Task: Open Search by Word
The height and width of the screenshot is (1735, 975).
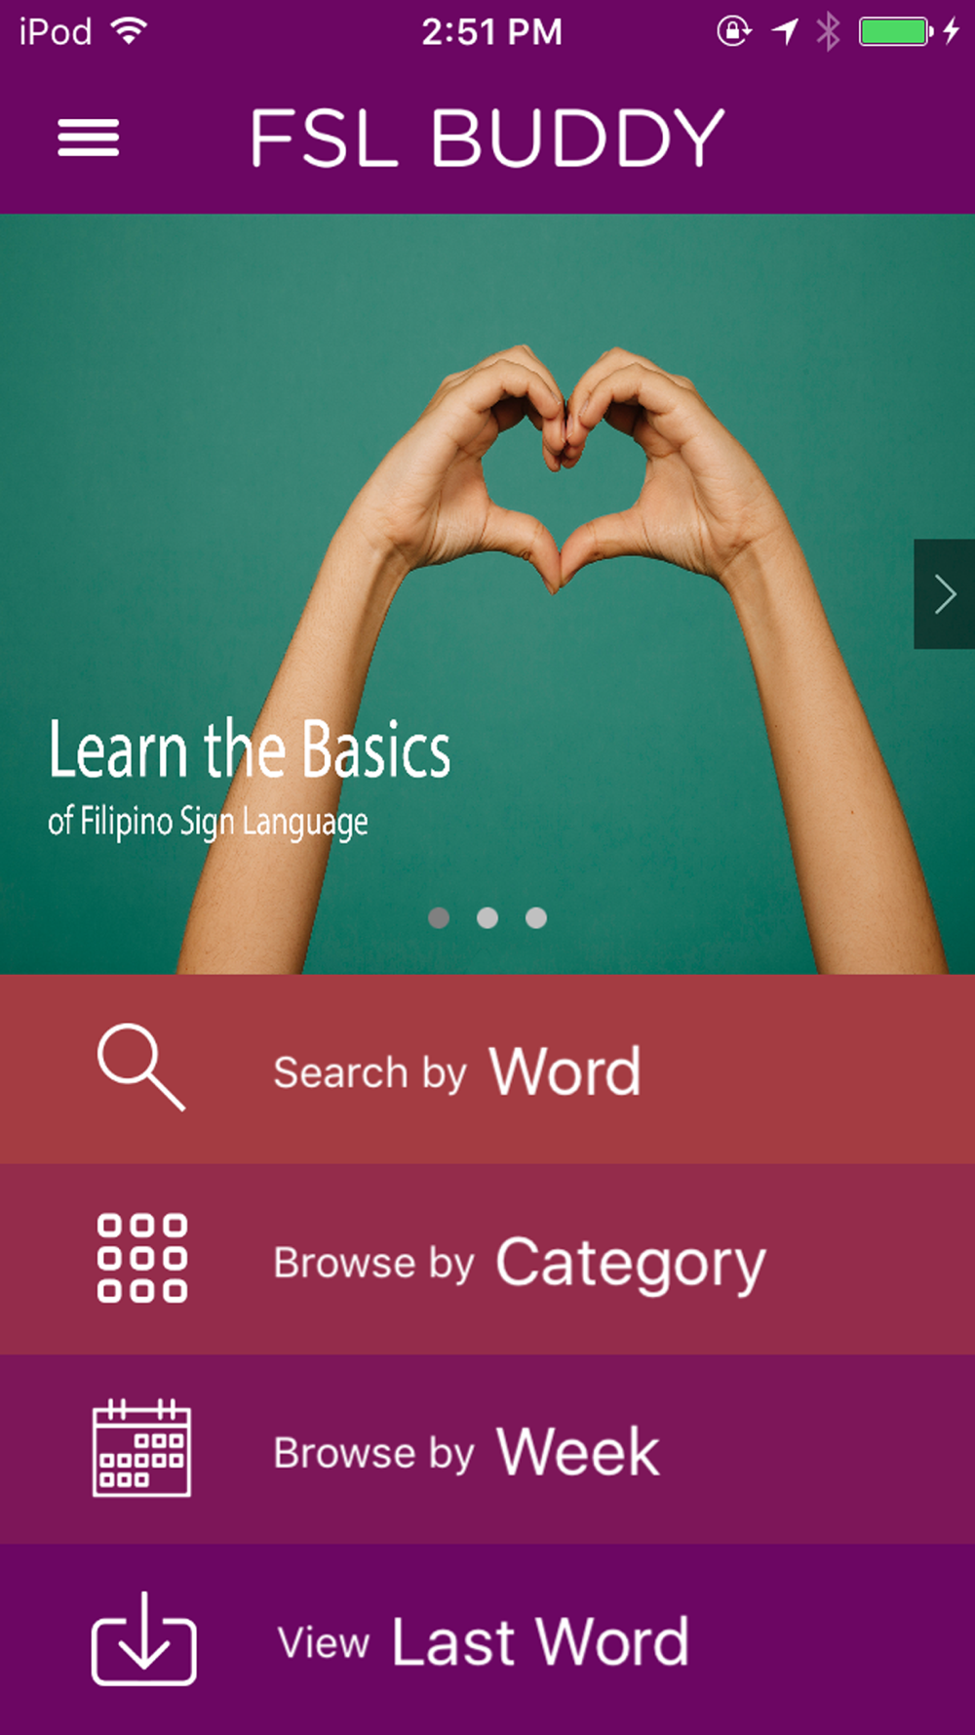Action: point(487,1069)
